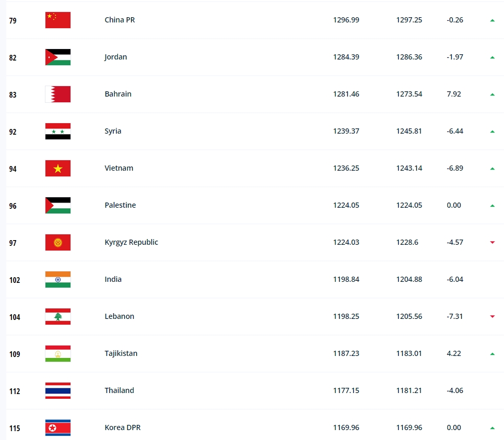The height and width of the screenshot is (440, 504).
Task: Click the Korea DPR flag icon
Action: 58,428
